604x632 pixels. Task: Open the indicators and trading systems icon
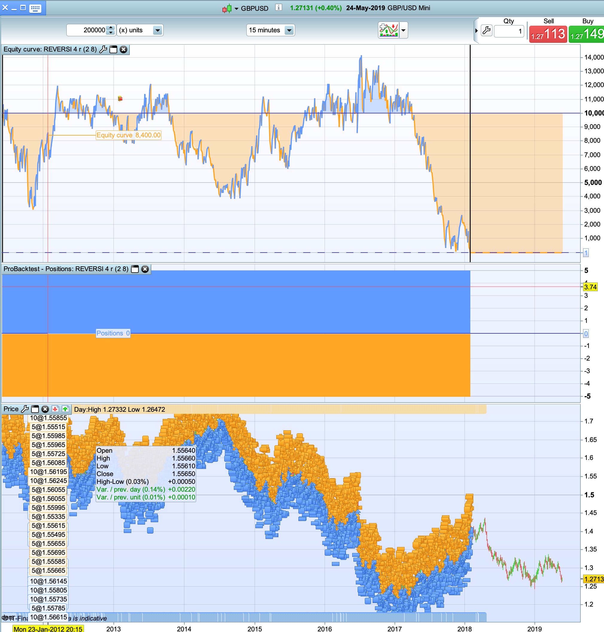pos(389,30)
